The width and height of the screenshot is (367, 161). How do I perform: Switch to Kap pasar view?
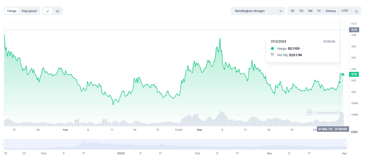pos(29,11)
